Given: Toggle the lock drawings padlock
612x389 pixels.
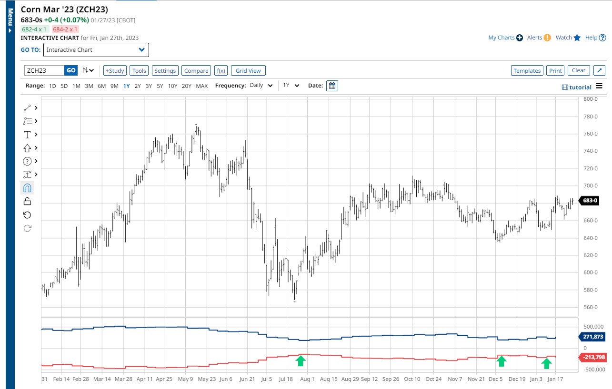Looking at the screenshot, I should (27, 202).
